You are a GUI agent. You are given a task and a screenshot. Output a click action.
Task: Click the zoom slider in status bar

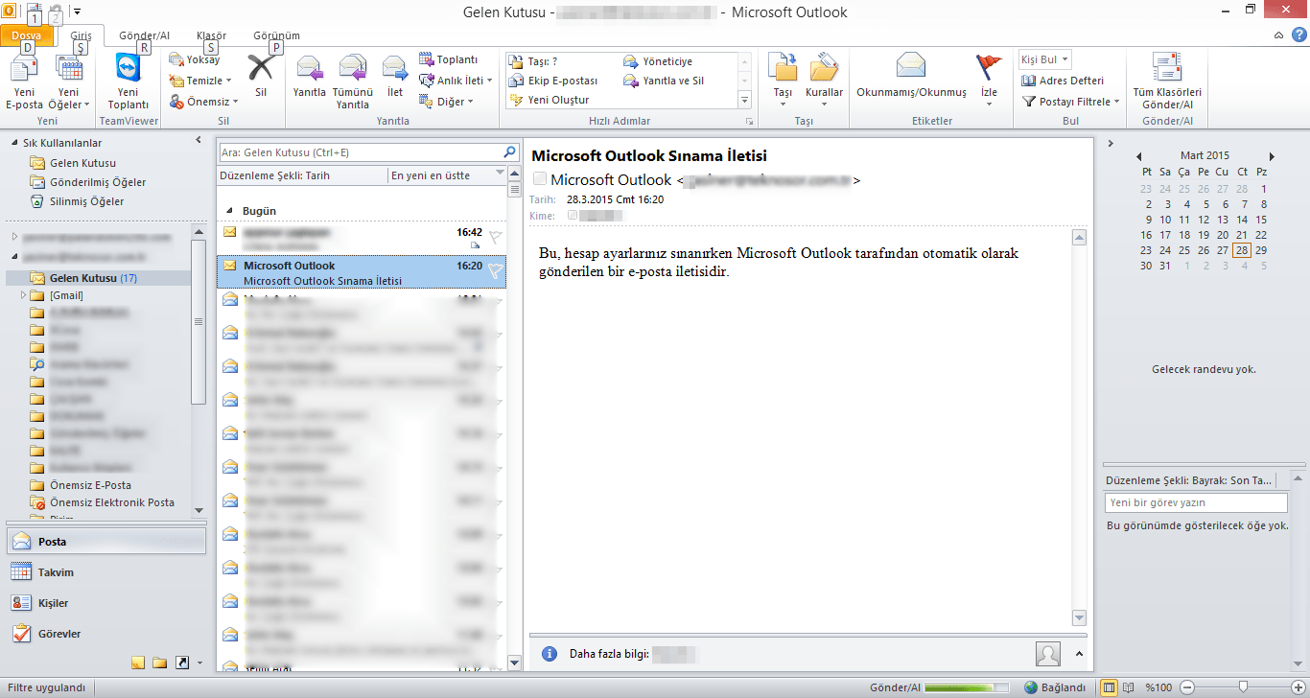tap(1243, 686)
